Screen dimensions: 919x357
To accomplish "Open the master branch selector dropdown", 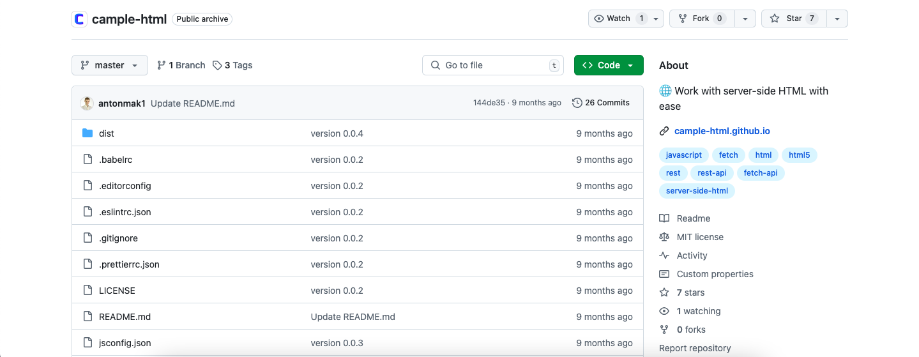I will (110, 65).
